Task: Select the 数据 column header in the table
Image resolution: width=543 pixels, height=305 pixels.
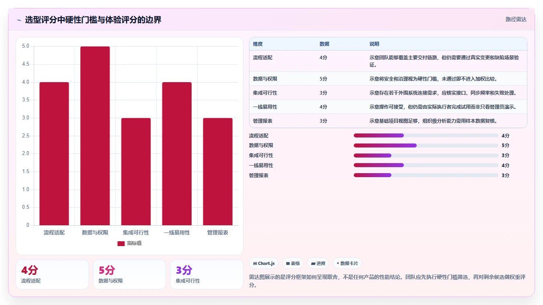Action: click(x=324, y=44)
